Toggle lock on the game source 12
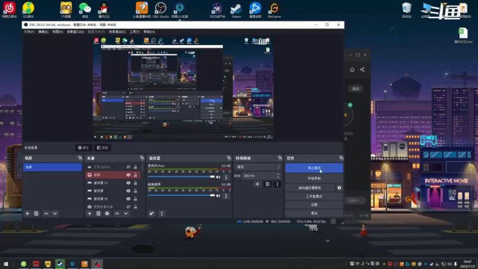The image size is (478, 269). 136,183
